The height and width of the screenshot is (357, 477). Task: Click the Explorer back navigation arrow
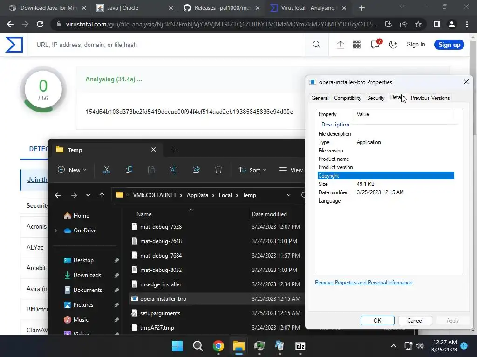pyautogui.click(x=57, y=195)
